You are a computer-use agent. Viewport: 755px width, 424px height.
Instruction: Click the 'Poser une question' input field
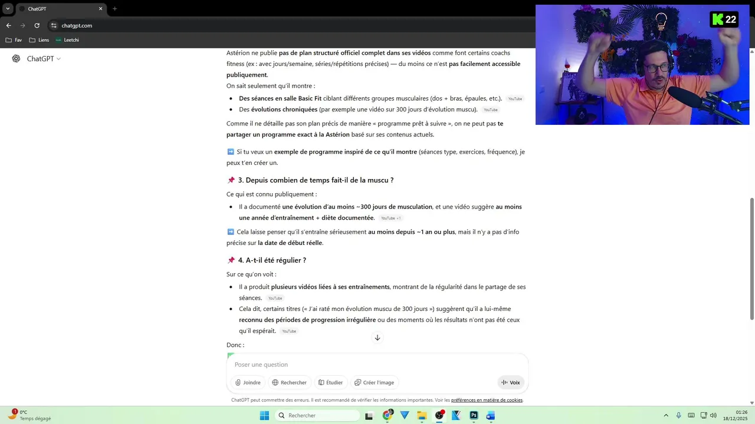[377, 365]
